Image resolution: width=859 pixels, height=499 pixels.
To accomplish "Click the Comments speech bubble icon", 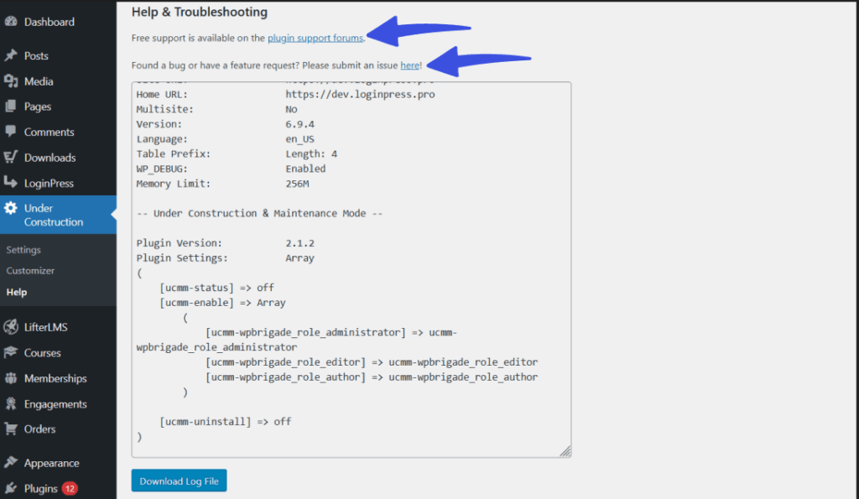I will (11, 133).
